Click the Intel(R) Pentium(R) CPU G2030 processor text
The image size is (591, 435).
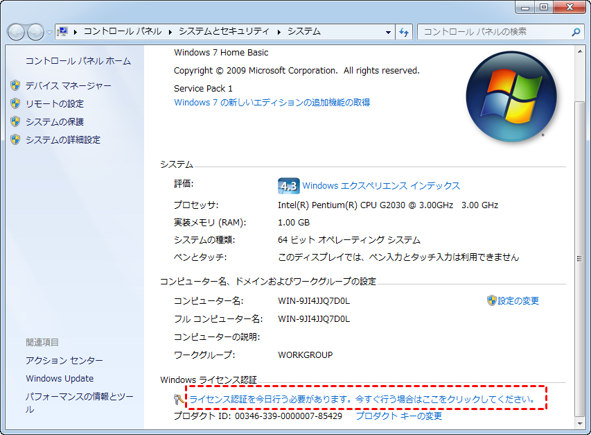coord(388,205)
